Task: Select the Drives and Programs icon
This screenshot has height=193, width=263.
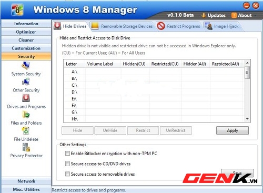Action: [26, 98]
